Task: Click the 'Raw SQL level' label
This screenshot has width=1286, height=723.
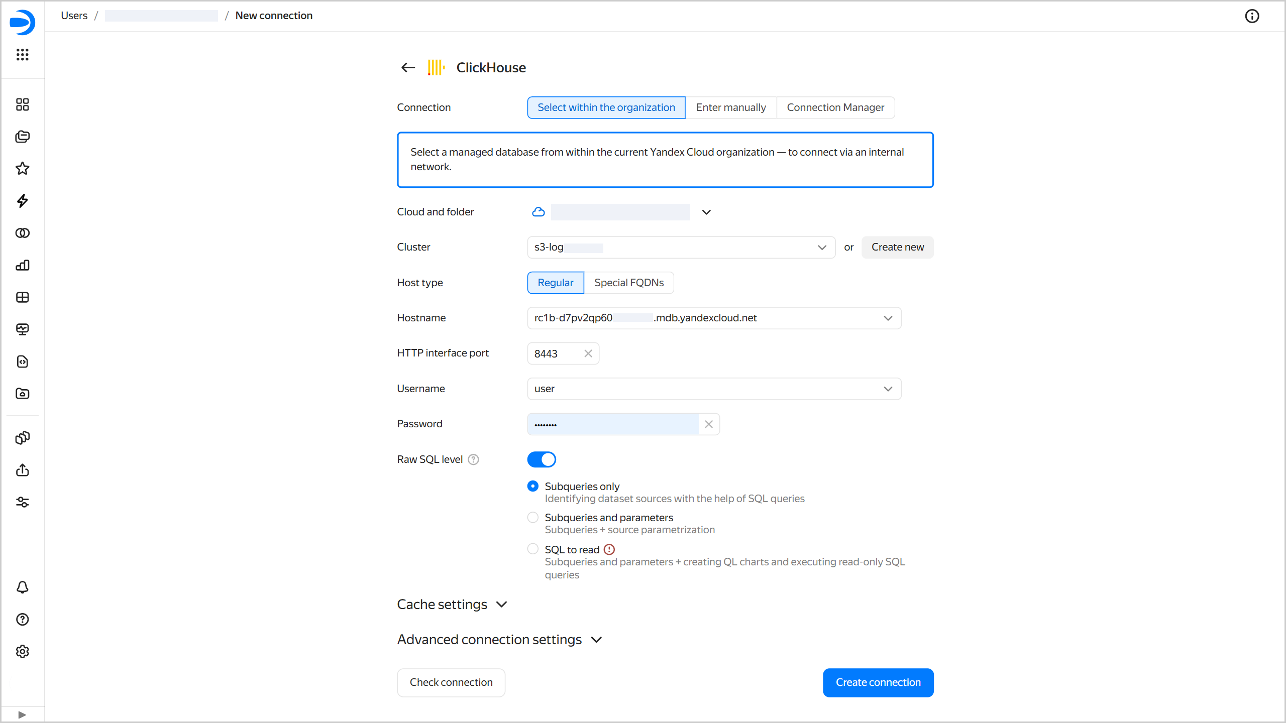Action: coord(430,459)
